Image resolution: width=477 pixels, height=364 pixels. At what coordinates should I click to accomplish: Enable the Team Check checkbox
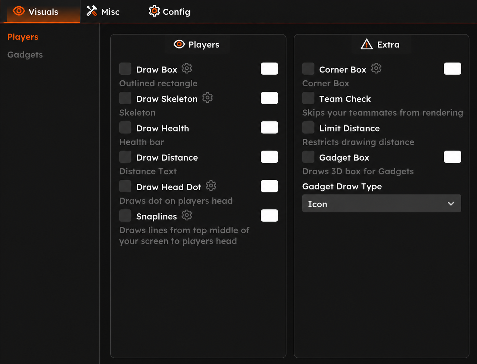coord(308,98)
